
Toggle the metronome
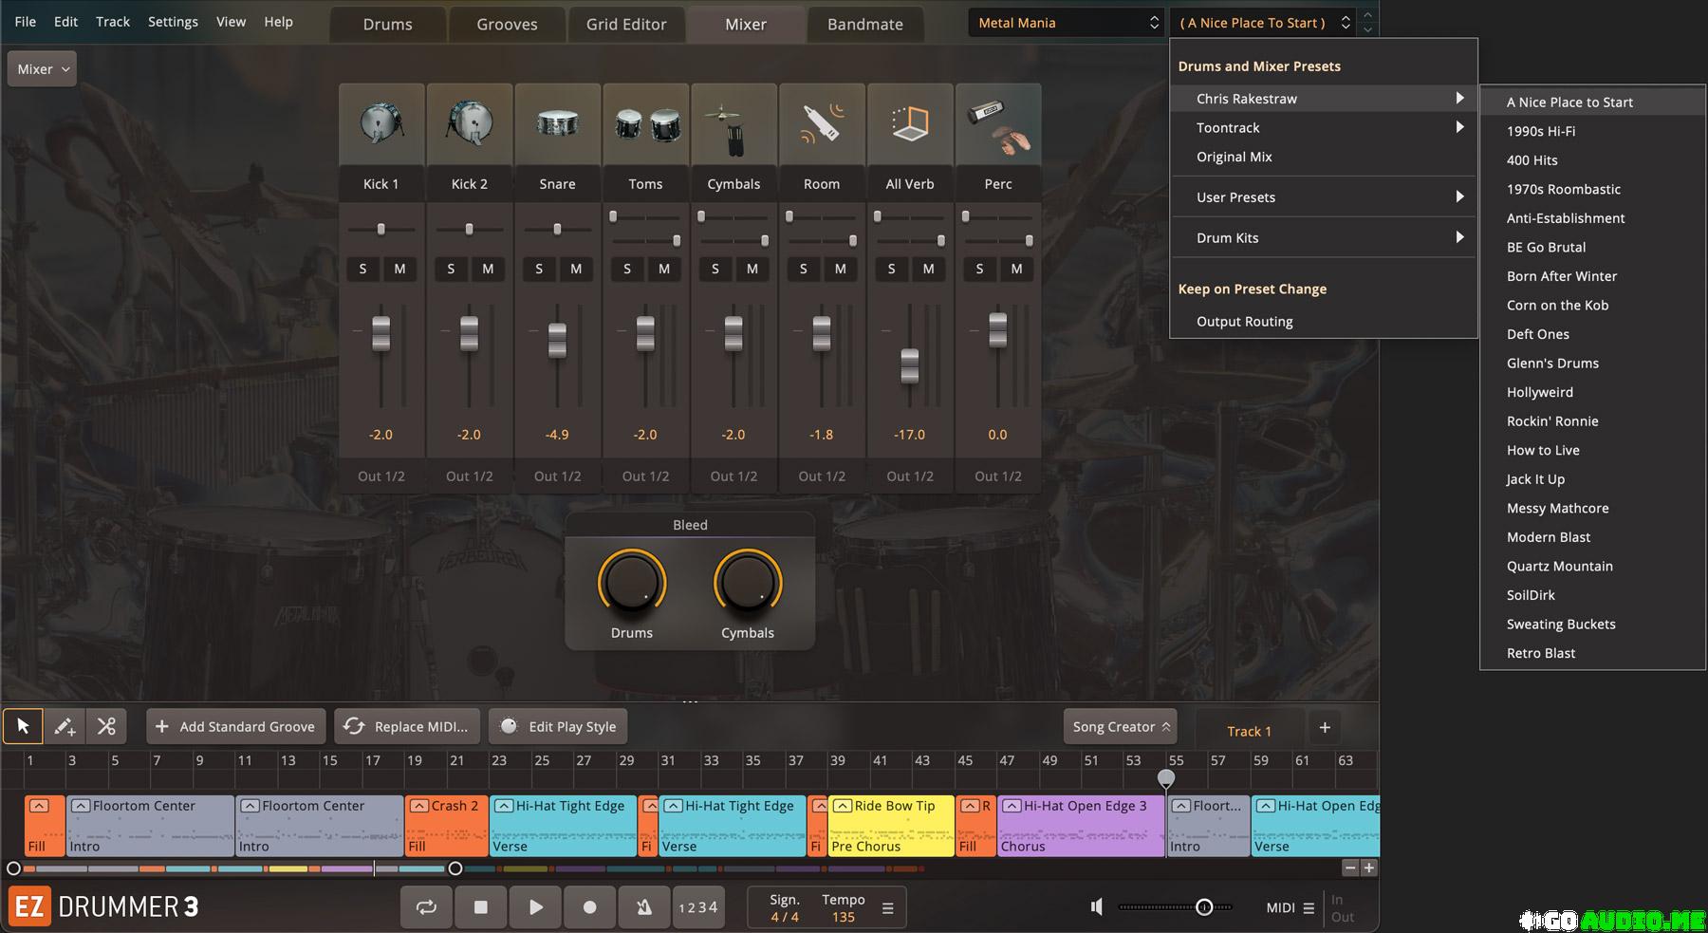[644, 907]
